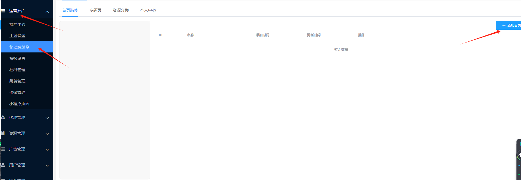
Task: Open 推广中心 in the sidebar
Action: (27, 24)
